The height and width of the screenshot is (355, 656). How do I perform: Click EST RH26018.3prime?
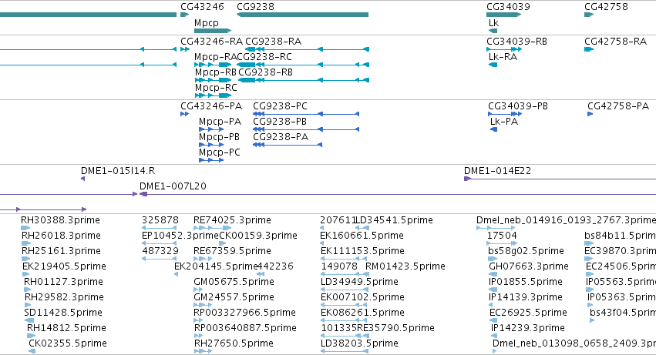pyautogui.click(x=61, y=236)
